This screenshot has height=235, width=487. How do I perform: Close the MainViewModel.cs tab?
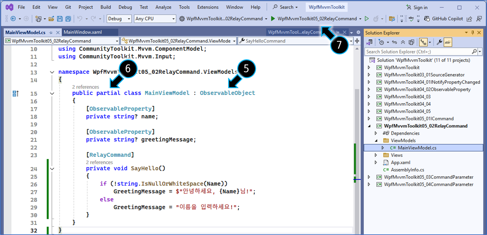tap(58, 33)
